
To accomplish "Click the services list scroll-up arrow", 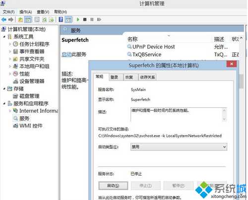I will pos(241,38).
